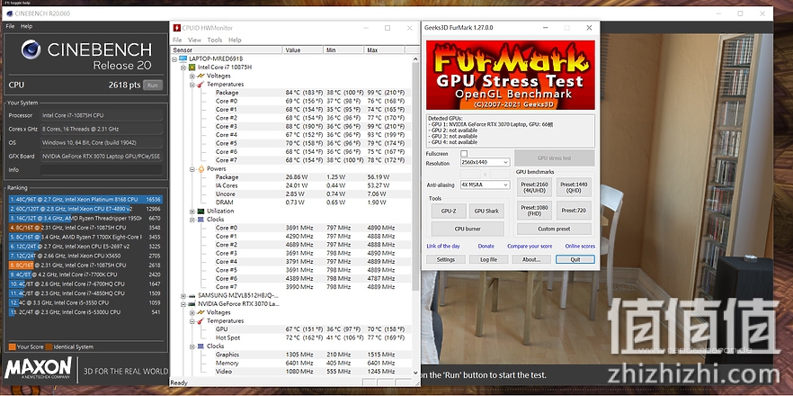Click the Quit button in FurMark

point(575,259)
